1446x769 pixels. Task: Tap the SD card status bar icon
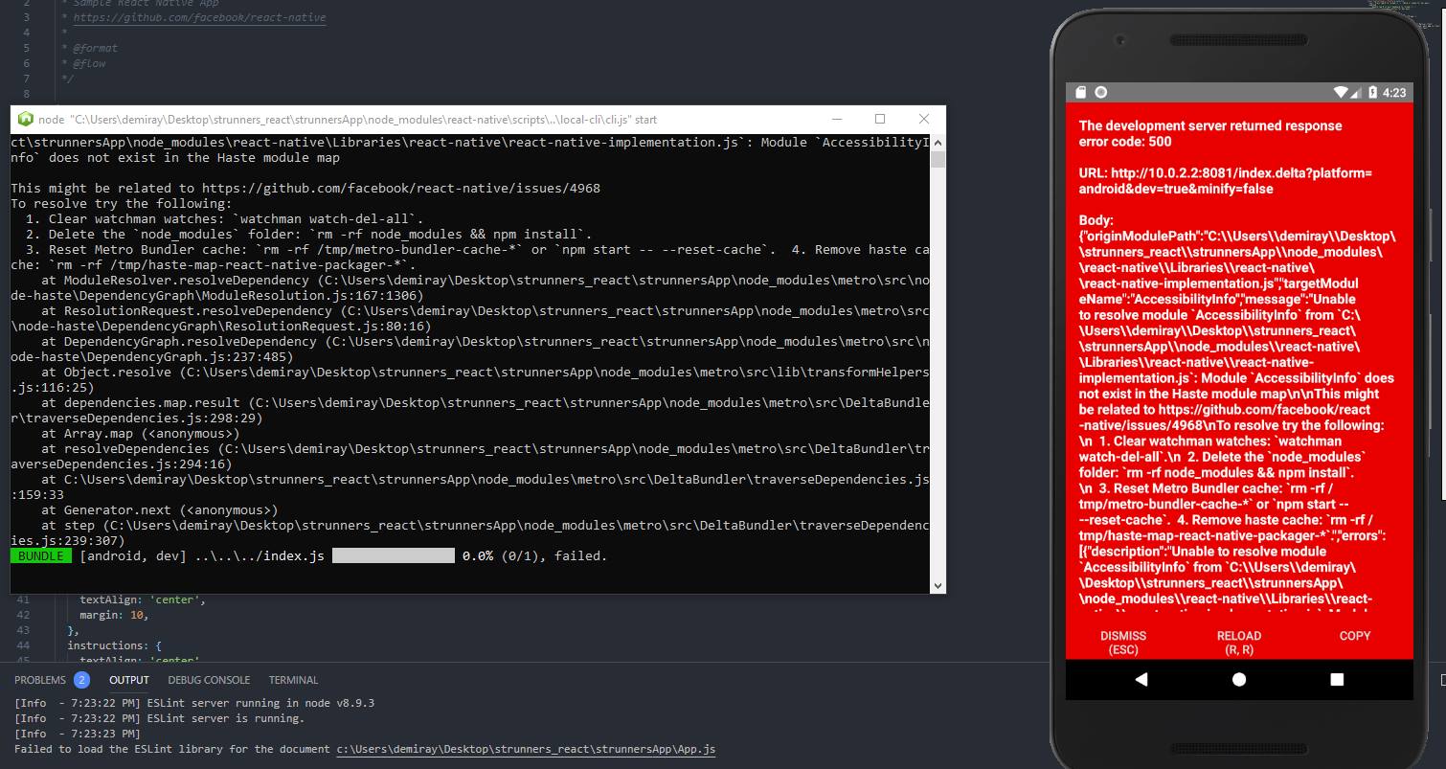coord(1081,92)
